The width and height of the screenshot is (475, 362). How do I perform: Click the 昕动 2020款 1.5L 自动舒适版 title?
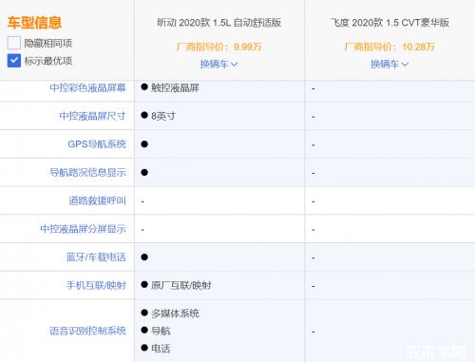click(x=219, y=23)
